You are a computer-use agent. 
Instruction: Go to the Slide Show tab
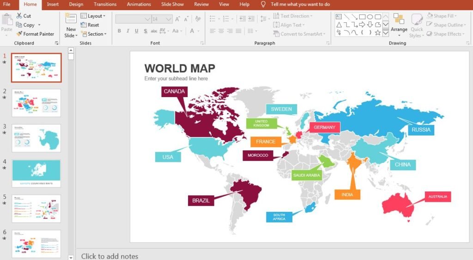tap(172, 4)
